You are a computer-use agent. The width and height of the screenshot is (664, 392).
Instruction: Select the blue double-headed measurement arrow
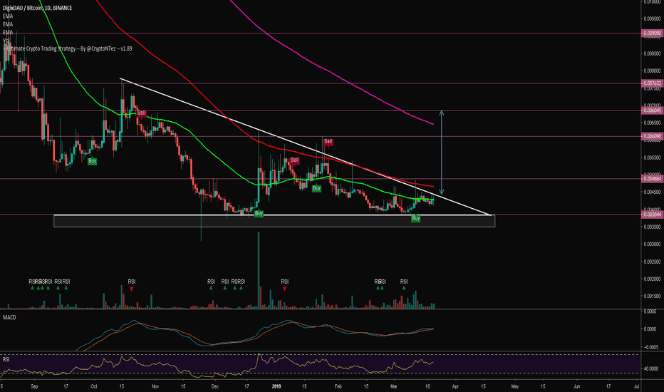[441, 153]
